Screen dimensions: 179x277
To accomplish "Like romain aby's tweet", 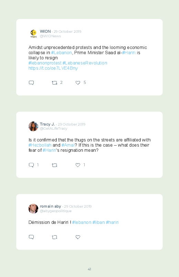I will pyautogui.click(x=78, y=237).
